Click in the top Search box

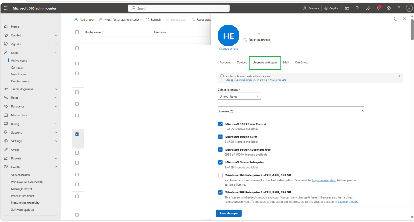tap(179, 8)
